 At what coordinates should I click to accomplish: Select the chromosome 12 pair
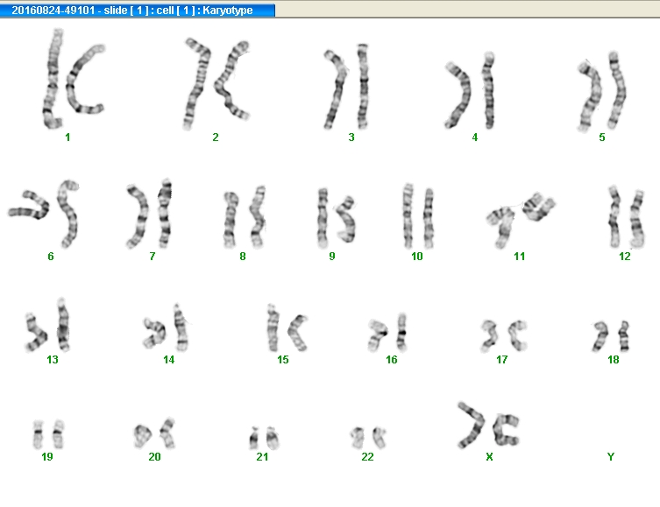627,216
